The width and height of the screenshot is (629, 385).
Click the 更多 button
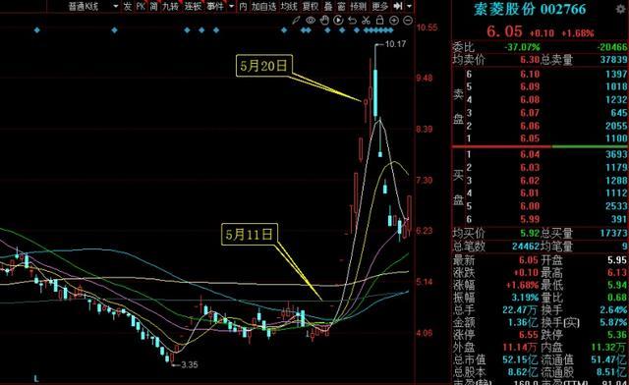click(380, 7)
